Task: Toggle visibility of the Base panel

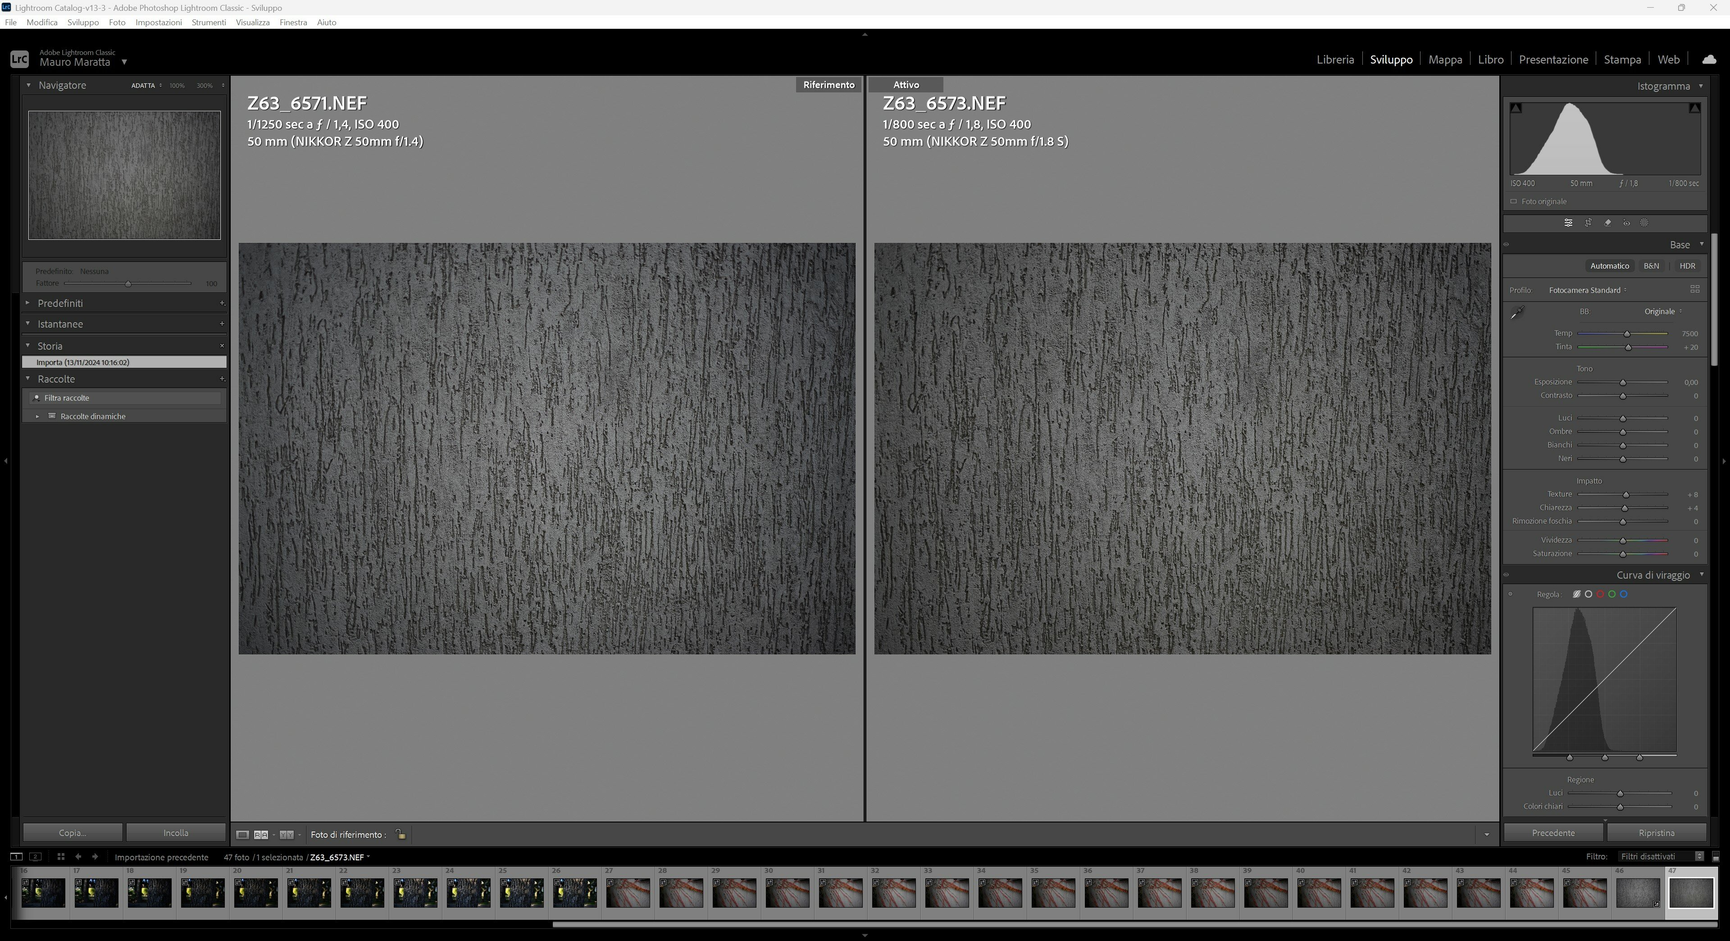Action: click(x=1507, y=245)
